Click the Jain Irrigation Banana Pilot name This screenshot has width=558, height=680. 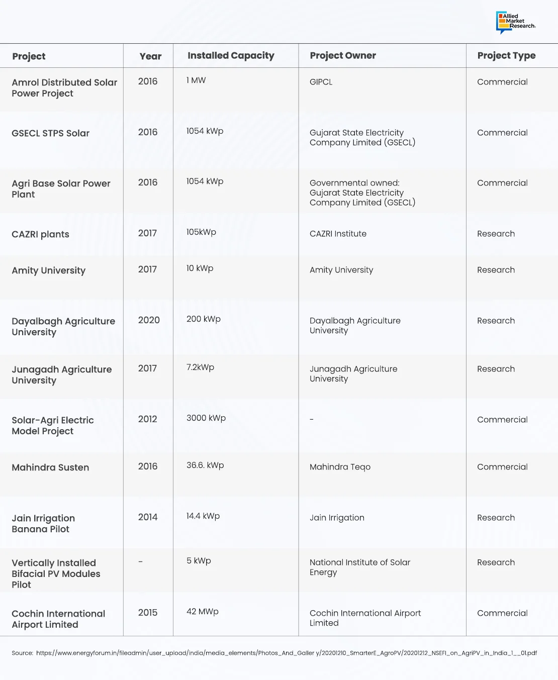pos(43,524)
